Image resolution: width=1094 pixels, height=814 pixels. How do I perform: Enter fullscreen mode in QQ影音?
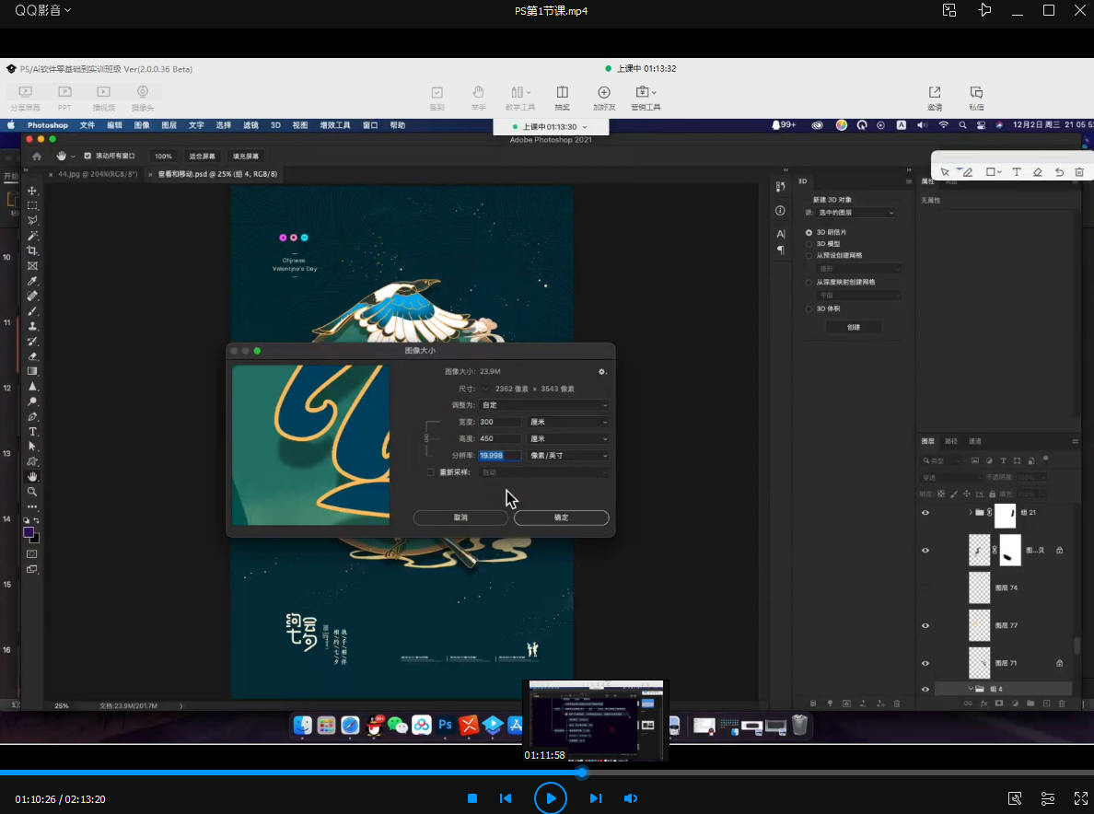click(1081, 798)
